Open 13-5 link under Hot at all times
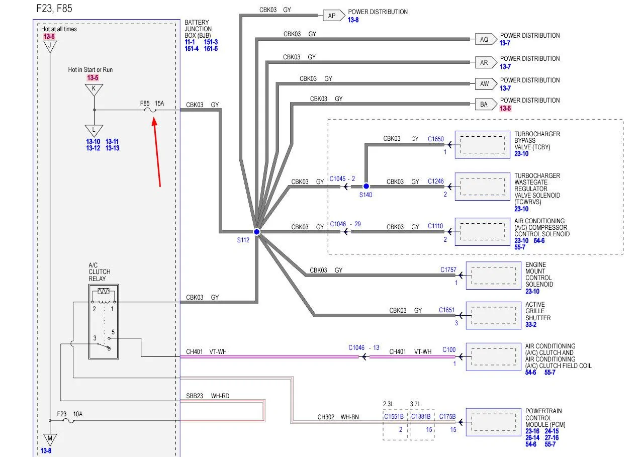The width and height of the screenshot is (642, 457). point(49,36)
